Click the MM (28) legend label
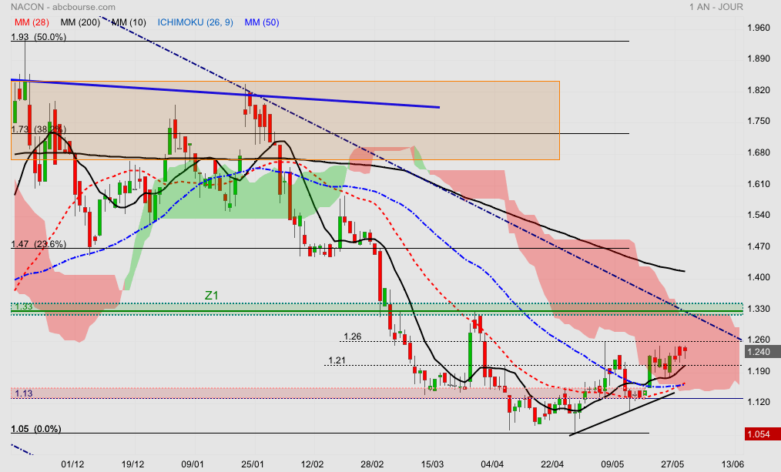 (x=32, y=22)
